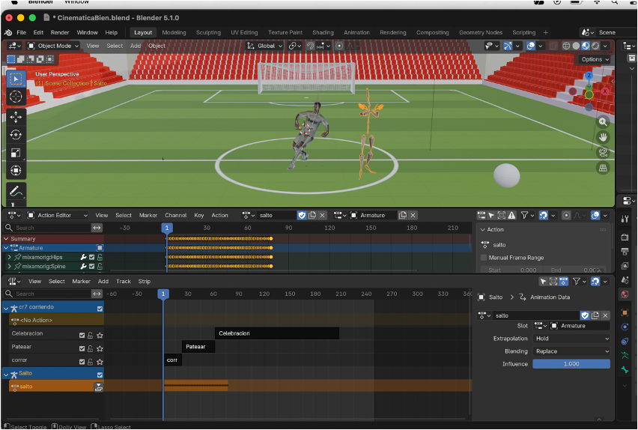Screen dimensions: 638x430
Task: Open the Extrapolation Hold dropdown
Action: coord(571,339)
